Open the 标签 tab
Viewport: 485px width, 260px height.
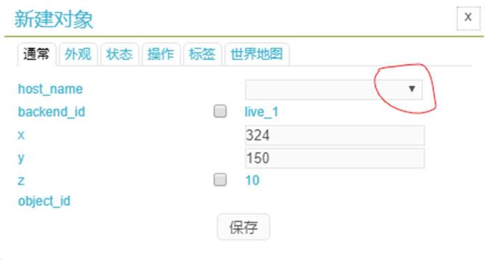coord(202,54)
